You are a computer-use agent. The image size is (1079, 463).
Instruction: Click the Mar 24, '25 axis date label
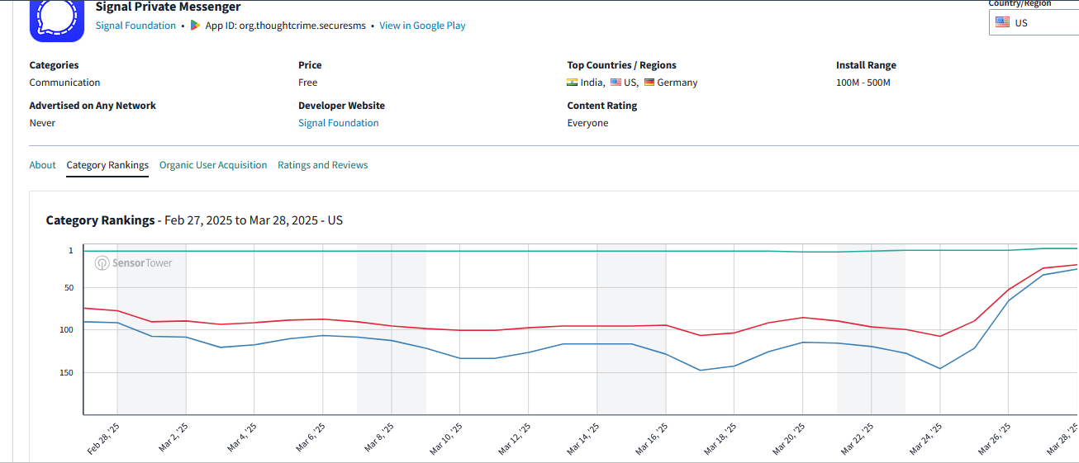tap(926, 439)
